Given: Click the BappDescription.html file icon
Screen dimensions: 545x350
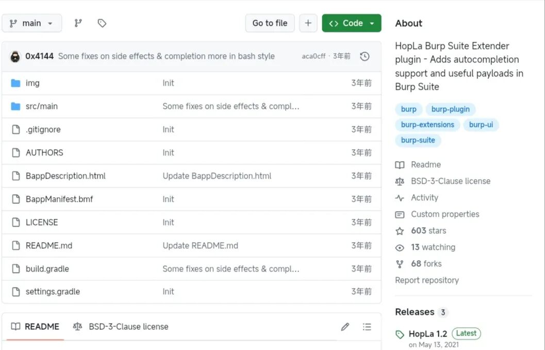Looking at the screenshot, I should pyautogui.click(x=15, y=176).
